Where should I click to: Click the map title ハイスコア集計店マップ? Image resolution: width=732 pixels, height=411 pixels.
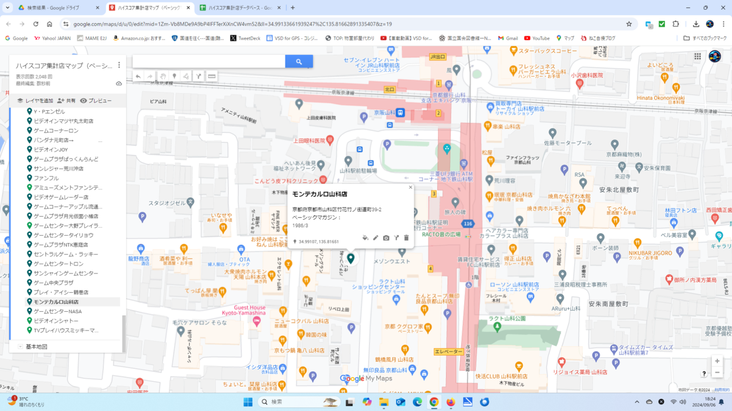click(64, 65)
